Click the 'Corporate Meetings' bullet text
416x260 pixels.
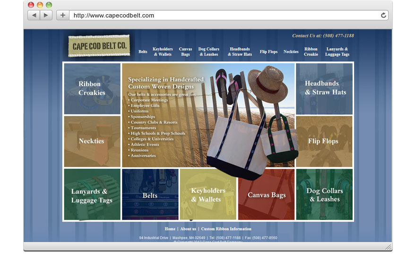149,100
